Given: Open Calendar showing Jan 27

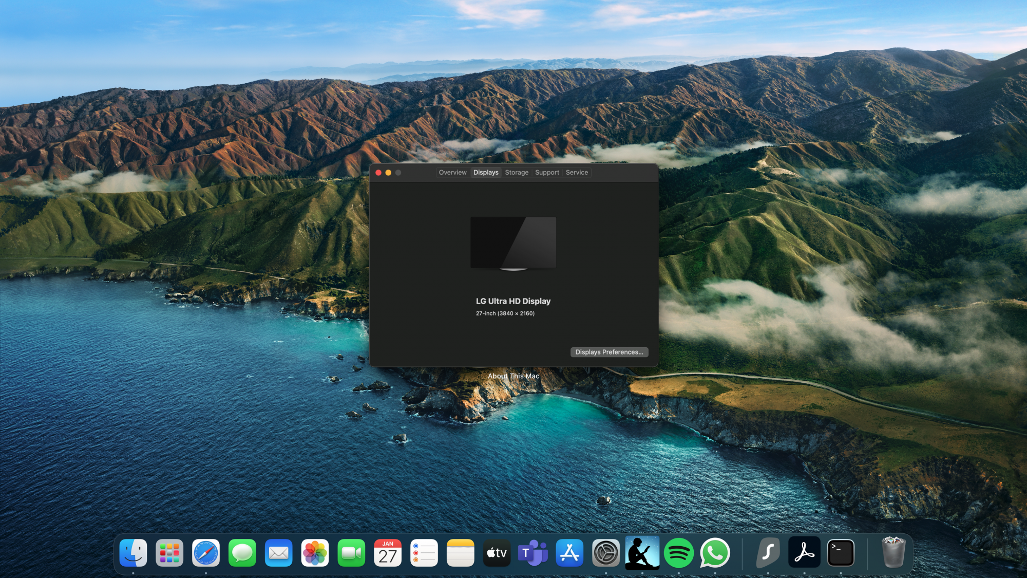Looking at the screenshot, I should pyautogui.click(x=388, y=553).
